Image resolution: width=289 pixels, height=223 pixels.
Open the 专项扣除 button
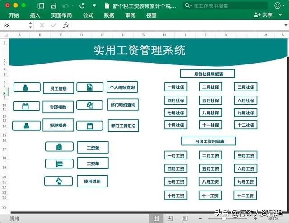(58, 107)
